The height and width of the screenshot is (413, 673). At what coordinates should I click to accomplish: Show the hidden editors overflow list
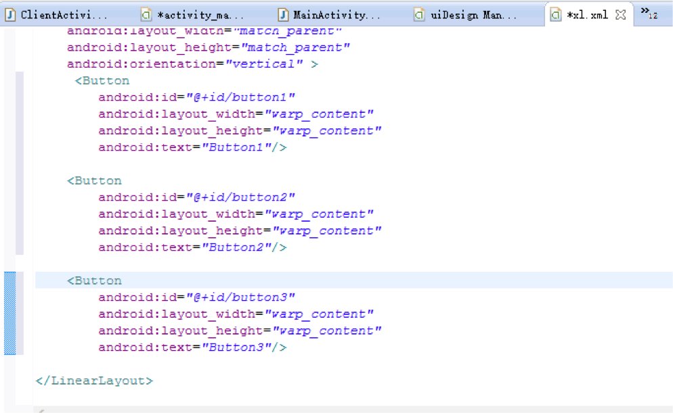click(x=649, y=14)
